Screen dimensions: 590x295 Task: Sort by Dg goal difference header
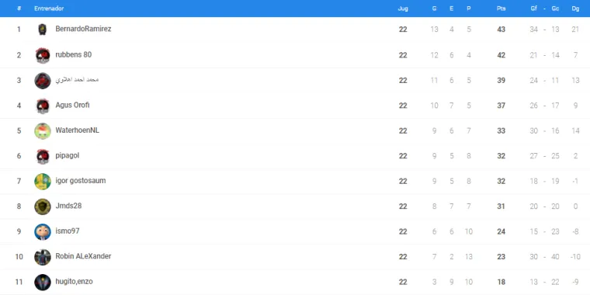[575, 9]
